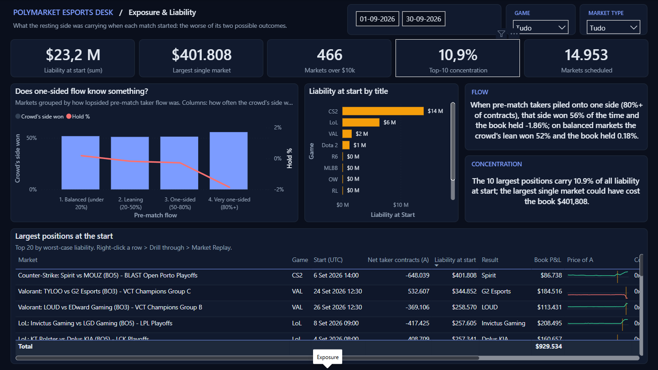
Task: Select the Liability at start (sum) card
Action: [72, 58]
